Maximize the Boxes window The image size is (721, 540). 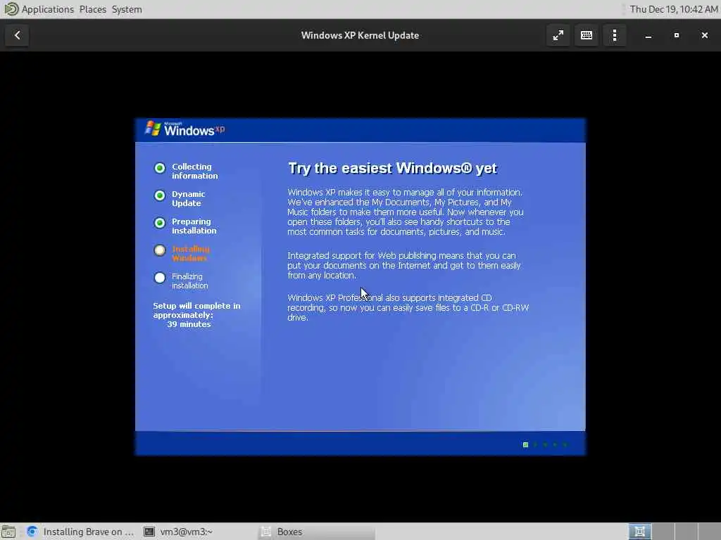point(677,35)
